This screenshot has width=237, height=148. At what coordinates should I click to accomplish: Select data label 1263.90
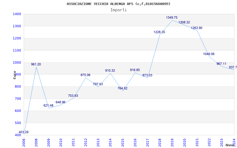196,28
